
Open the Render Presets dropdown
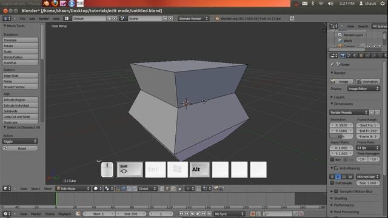point(349,113)
